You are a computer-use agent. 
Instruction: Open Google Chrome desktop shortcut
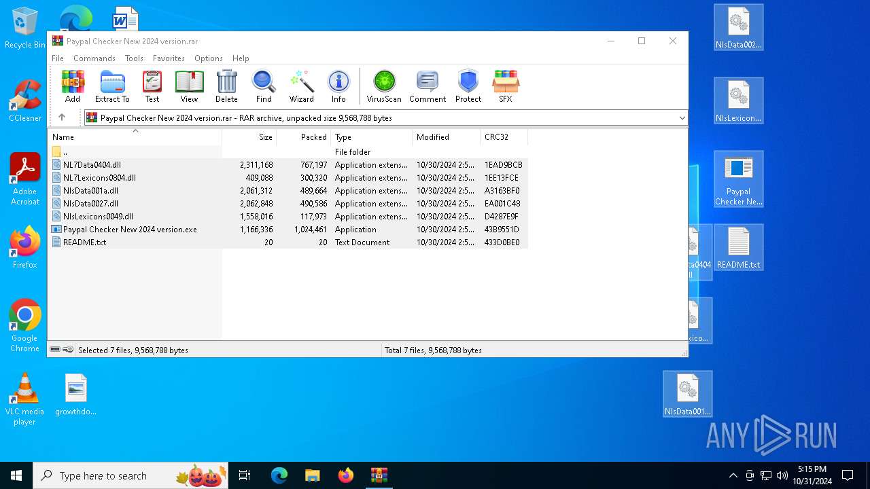[25, 326]
